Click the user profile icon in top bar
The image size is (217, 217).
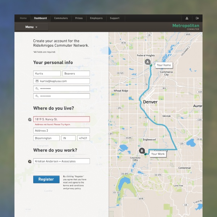pos(187,18)
